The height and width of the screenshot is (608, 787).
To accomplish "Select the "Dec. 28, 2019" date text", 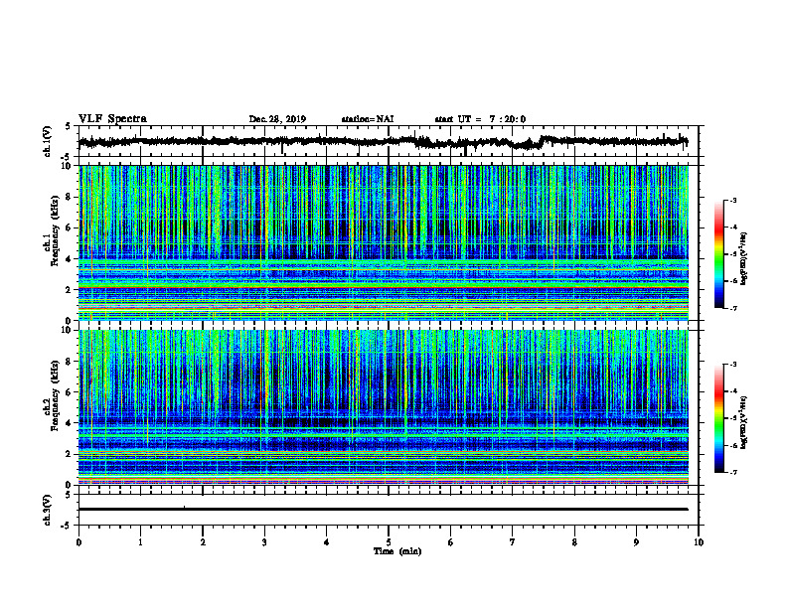I will click(x=277, y=119).
